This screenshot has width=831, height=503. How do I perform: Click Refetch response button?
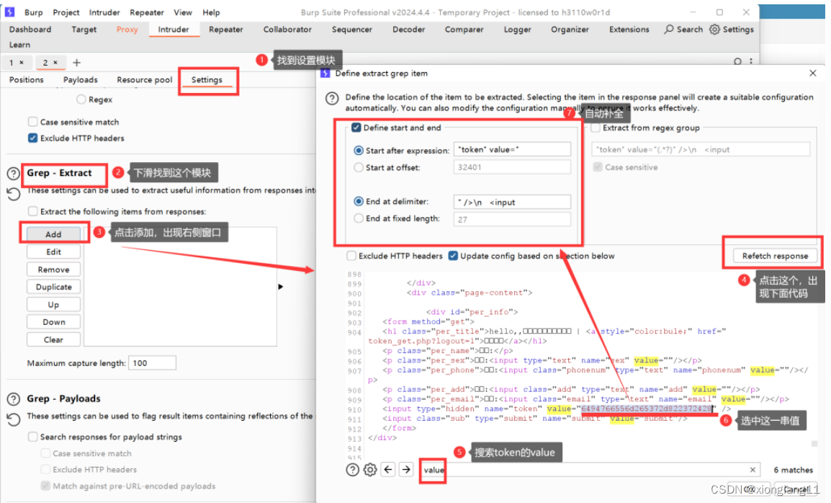click(x=775, y=256)
